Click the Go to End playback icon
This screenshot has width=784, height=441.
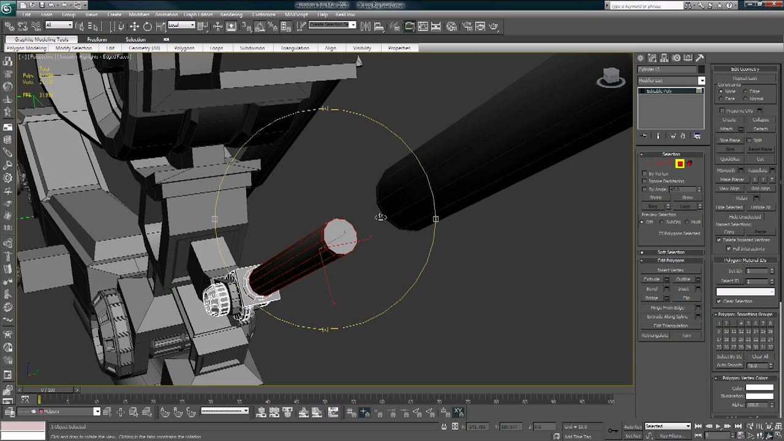(x=737, y=426)
